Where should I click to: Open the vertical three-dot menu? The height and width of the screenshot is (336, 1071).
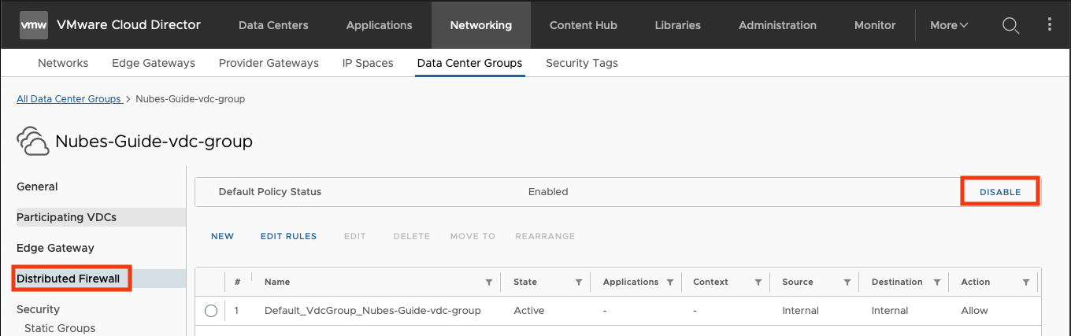(x=1050, y=24)
